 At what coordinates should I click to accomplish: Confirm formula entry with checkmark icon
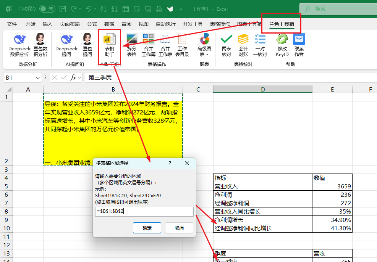click(64, 77)
